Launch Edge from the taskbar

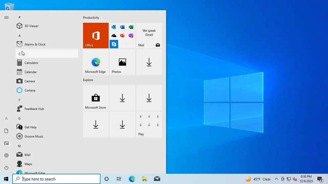point(132,179)
